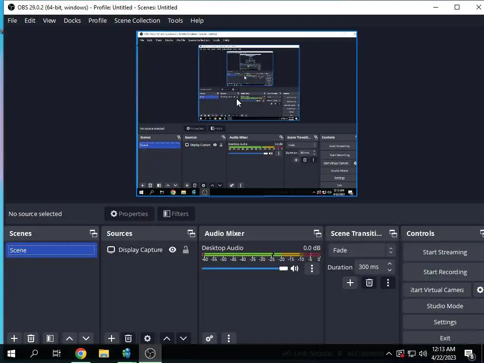Remove scene transition with trash icon
This screenshot has width=484, height=363.
coord(369,283)
